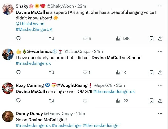Viewport: 168px width, 129px height.
Task: Share Shaky's tweet via share icon
Action: pos(160,38)
